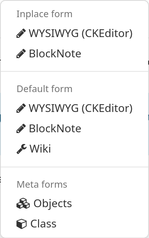Screen dimensions: 149x238
Task: Open the Class meta form entry
Action: pyautogui.click(x=74, y=224)
